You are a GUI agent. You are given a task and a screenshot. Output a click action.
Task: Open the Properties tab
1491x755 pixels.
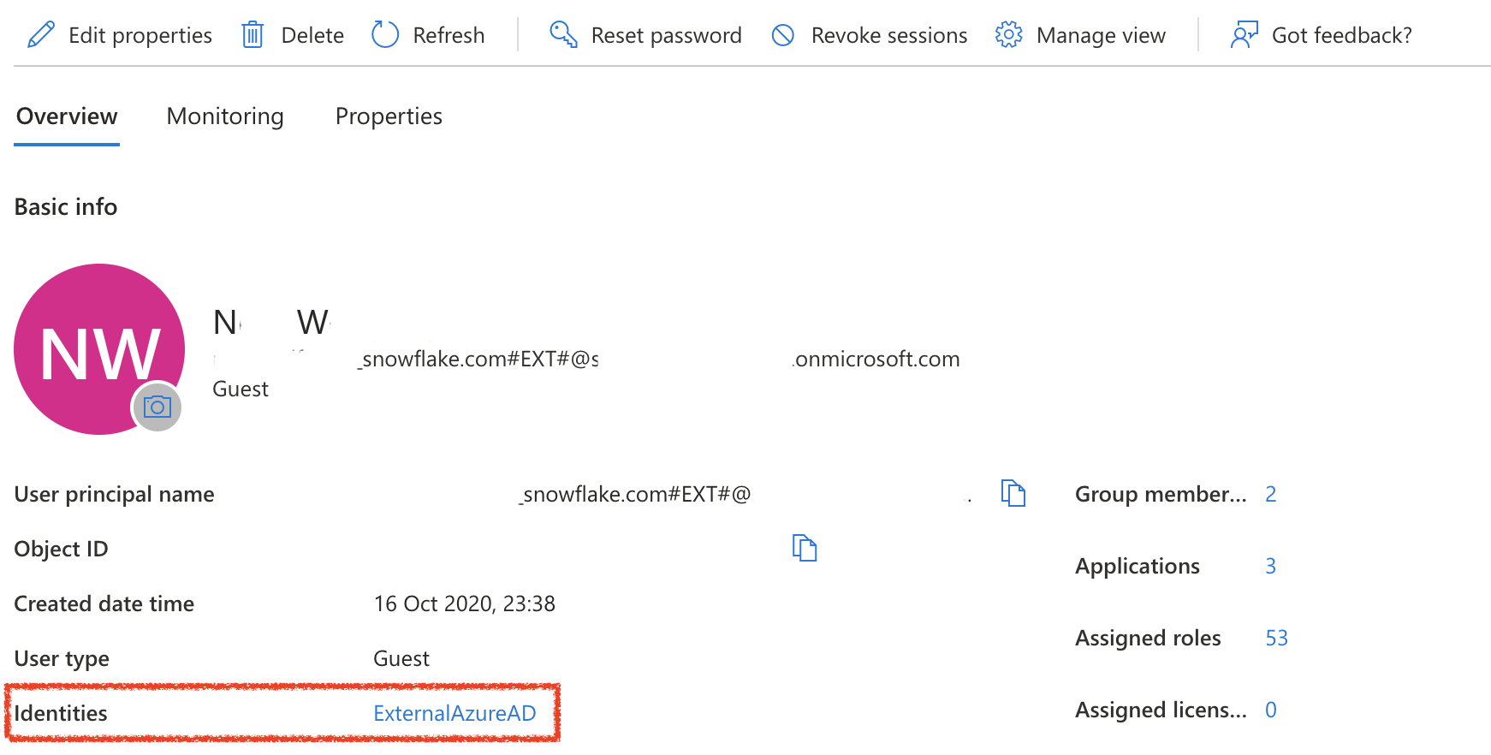click(x=389, y=116)
